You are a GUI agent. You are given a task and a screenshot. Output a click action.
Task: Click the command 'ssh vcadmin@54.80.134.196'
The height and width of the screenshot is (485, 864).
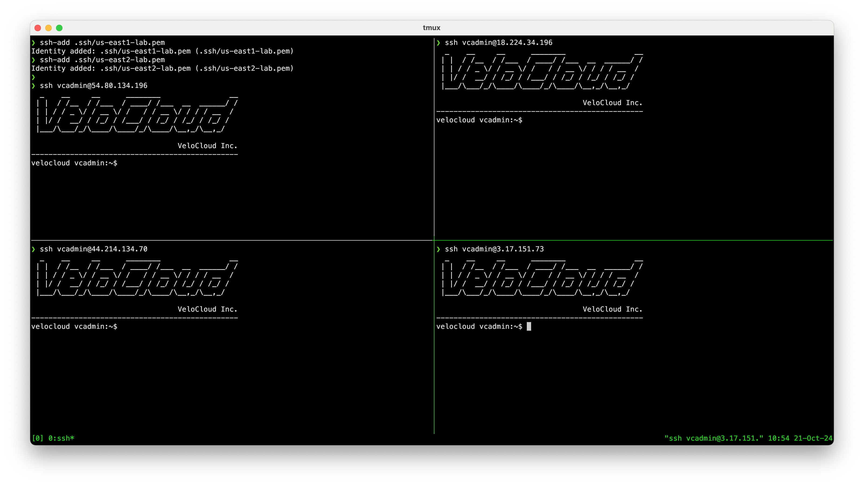(x=93, y=86)
